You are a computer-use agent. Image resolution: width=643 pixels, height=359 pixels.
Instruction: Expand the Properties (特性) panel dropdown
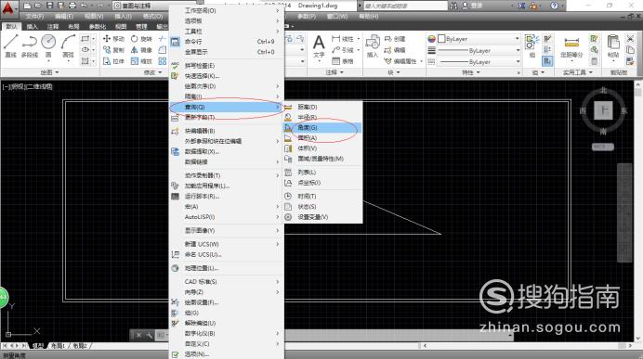point(470,72)
